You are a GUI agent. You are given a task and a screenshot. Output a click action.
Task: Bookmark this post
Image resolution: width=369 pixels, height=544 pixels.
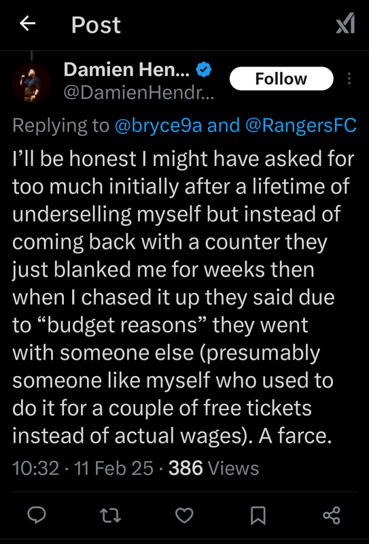[258, 515]
